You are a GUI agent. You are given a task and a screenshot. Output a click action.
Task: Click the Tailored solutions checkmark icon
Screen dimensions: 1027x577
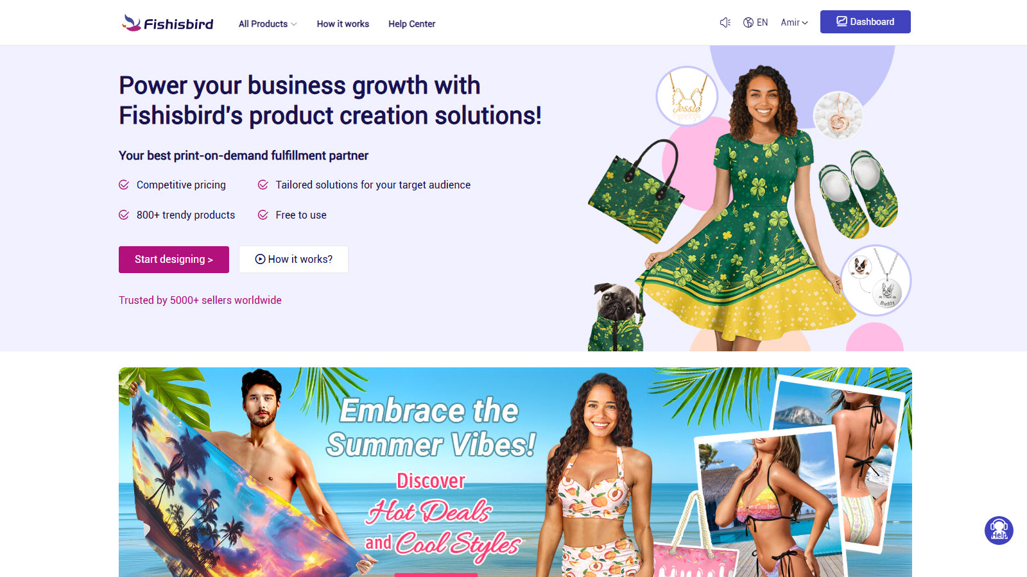(x=263, y=185)
